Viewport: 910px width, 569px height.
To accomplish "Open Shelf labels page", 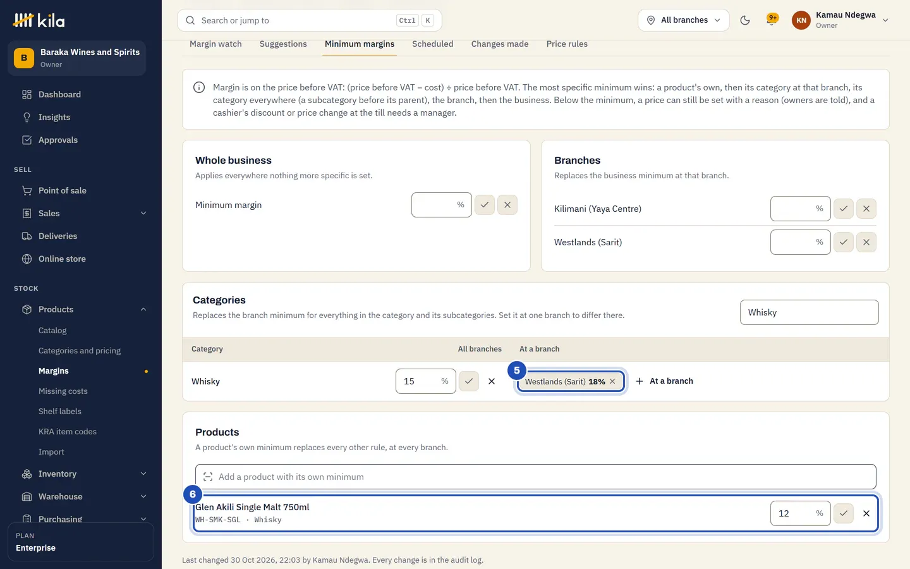I will [x=60, y=411].
